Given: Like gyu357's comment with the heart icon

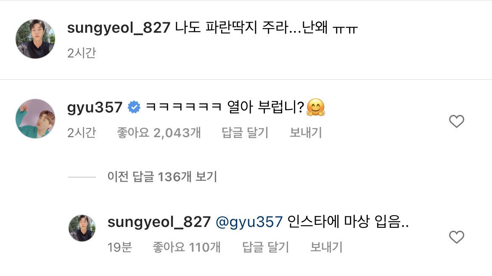Looking at the screenshot, I should [457, 121].
